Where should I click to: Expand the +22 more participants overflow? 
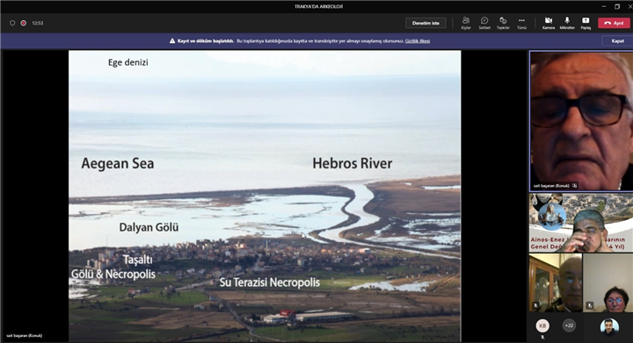click(x=569, y=325)
